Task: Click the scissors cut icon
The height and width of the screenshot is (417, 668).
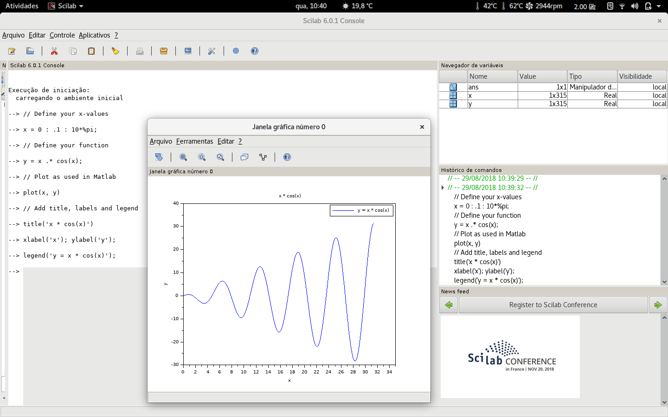Action: (x=54, y=51)
